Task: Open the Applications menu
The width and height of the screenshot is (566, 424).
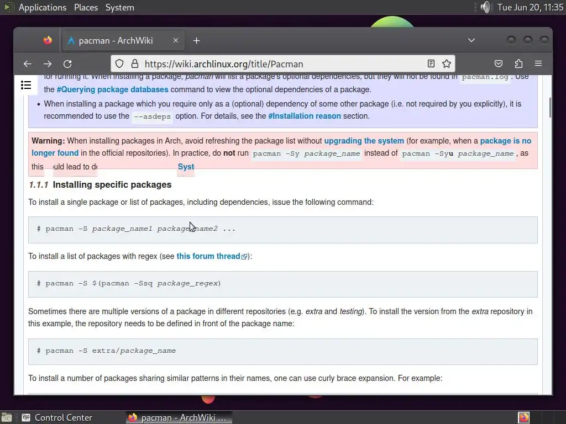Action: tap(43, 7)
